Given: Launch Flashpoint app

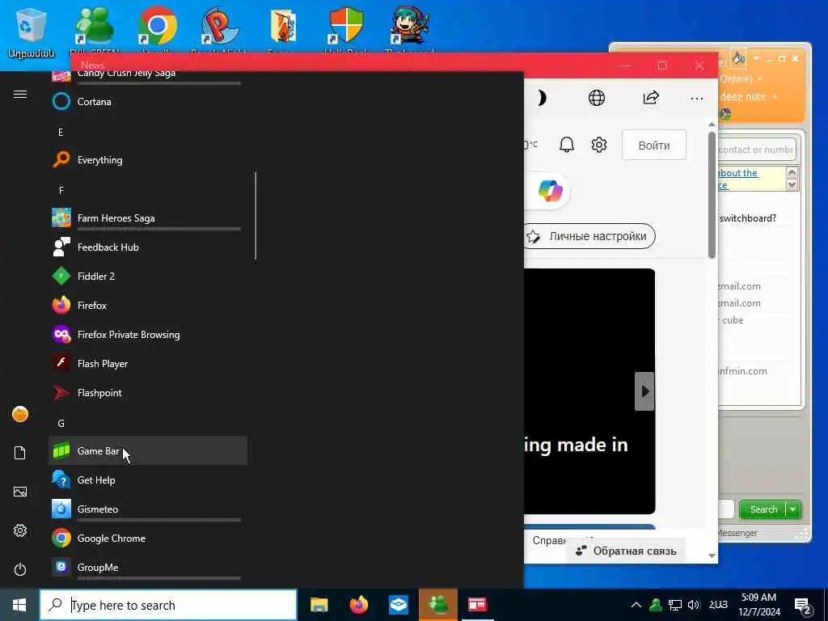Looking at the screenshot, I should pyautogui.click(x=147, y=392).
